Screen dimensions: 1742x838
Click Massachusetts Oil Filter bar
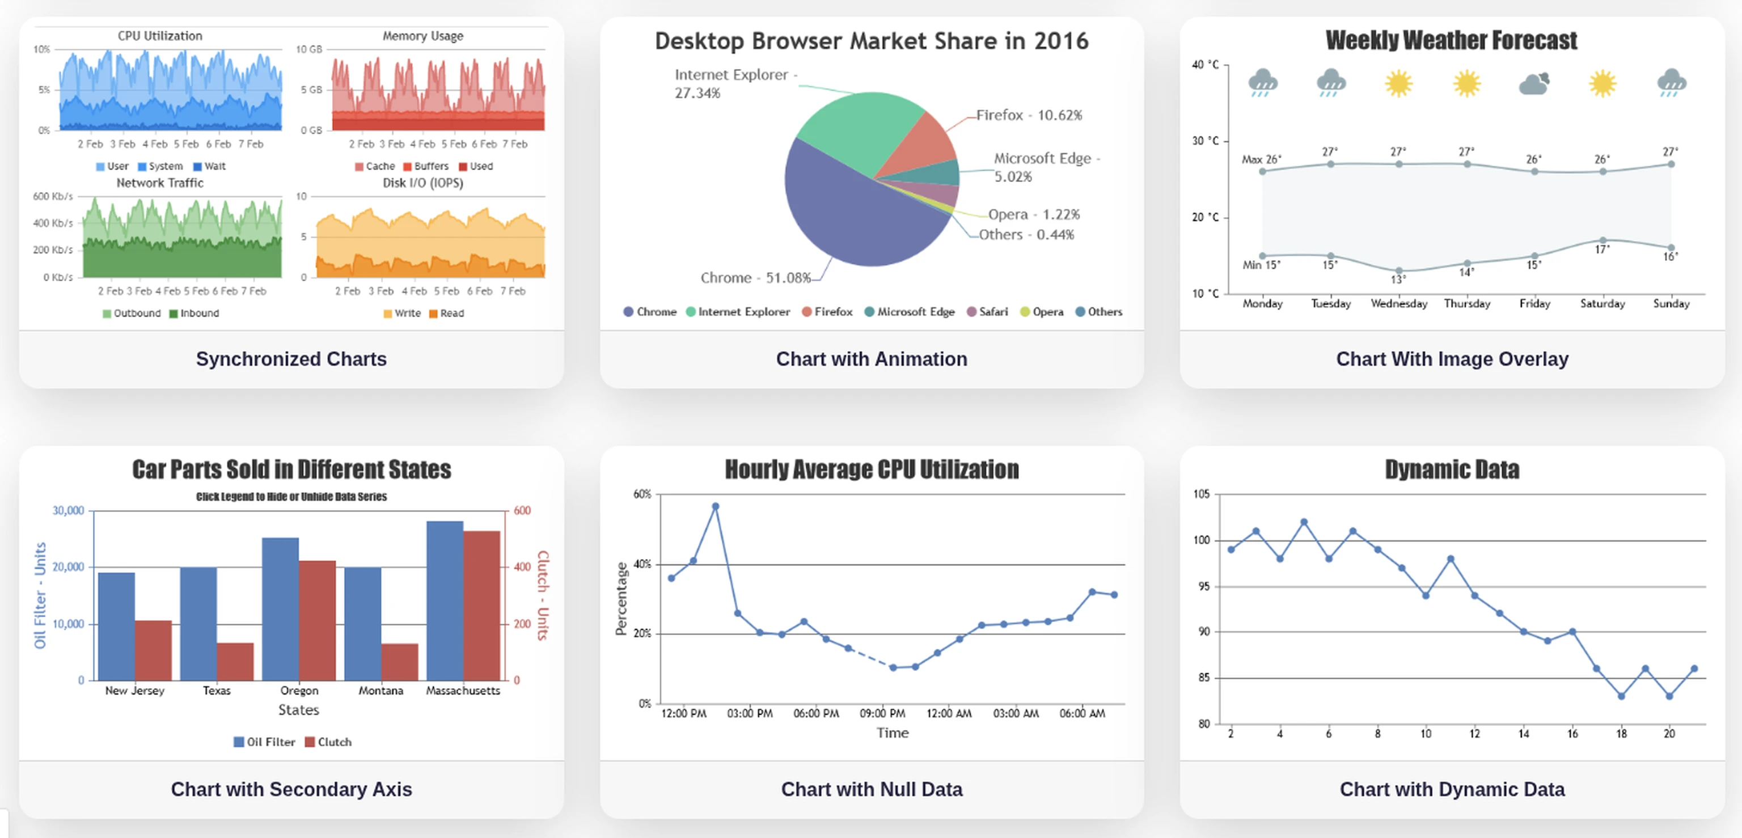445,602
